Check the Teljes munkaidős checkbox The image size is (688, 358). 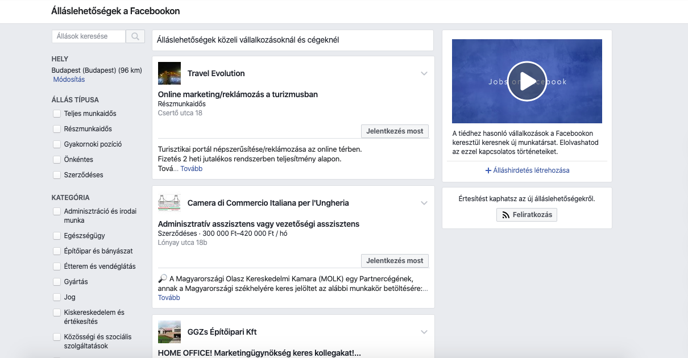coord(57,114)
